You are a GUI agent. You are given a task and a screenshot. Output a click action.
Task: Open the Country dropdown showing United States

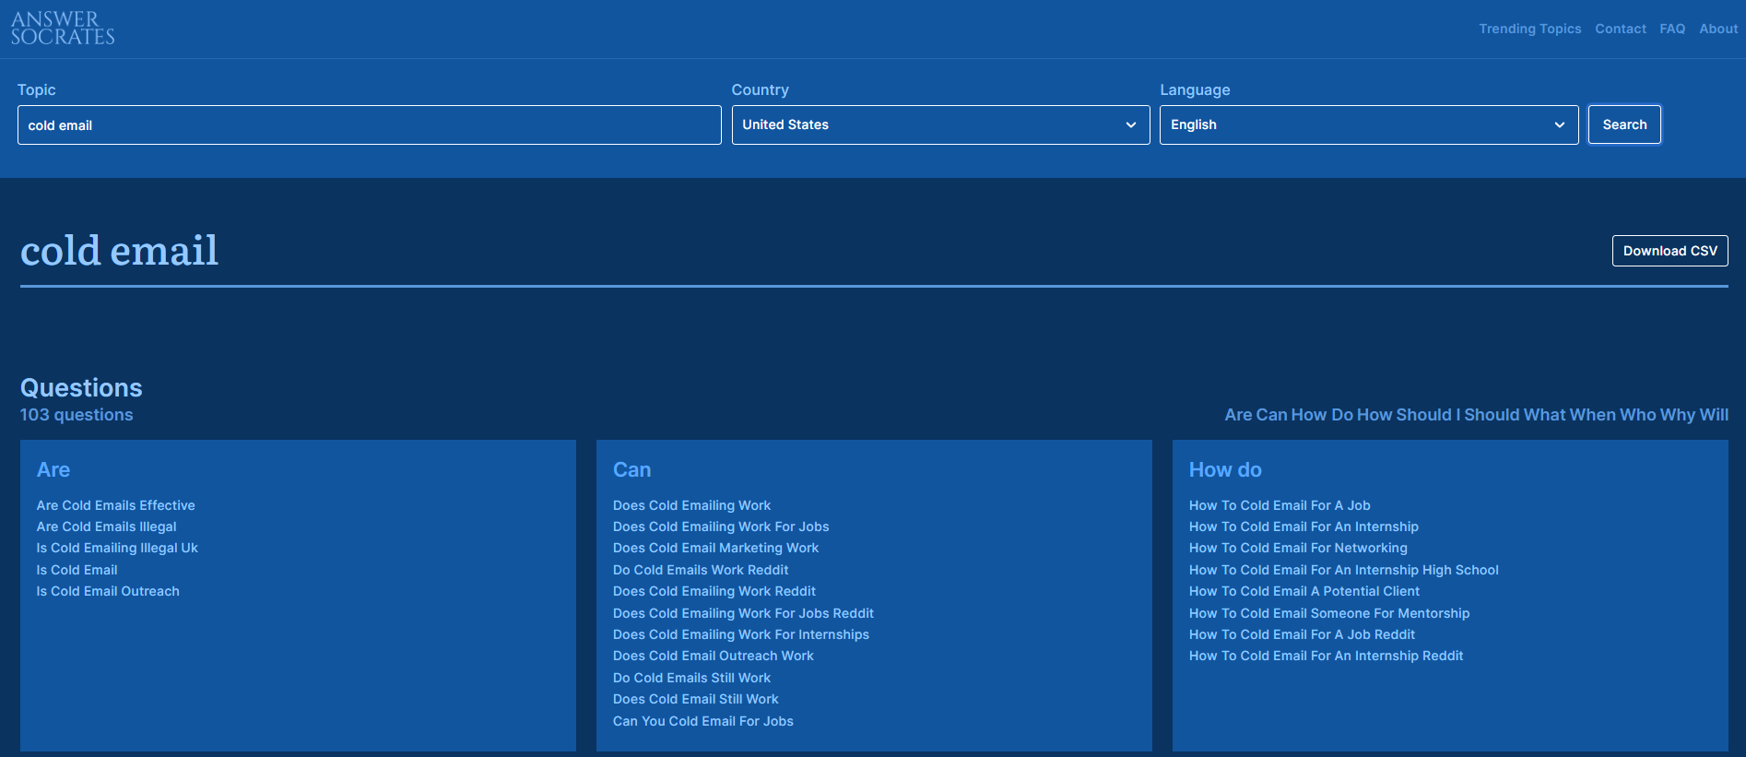pos(939,124)
